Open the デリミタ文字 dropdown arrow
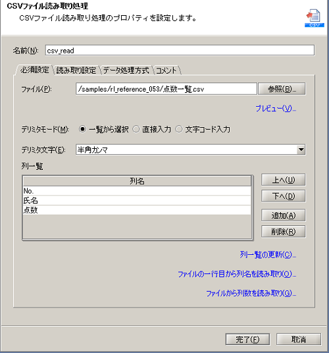Screen dimensions: 329x353 [301, 149]
